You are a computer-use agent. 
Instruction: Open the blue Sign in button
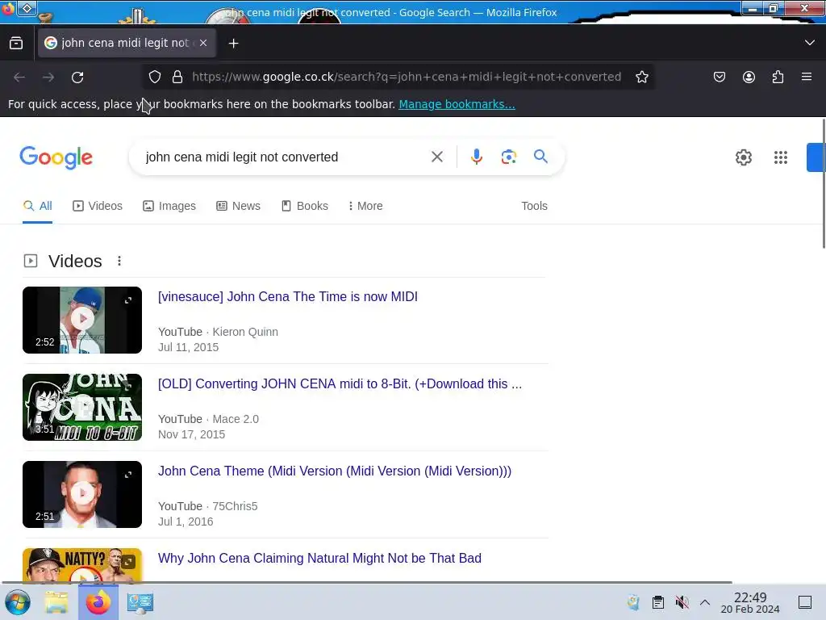pyautogui.click(x=815, y=157)
